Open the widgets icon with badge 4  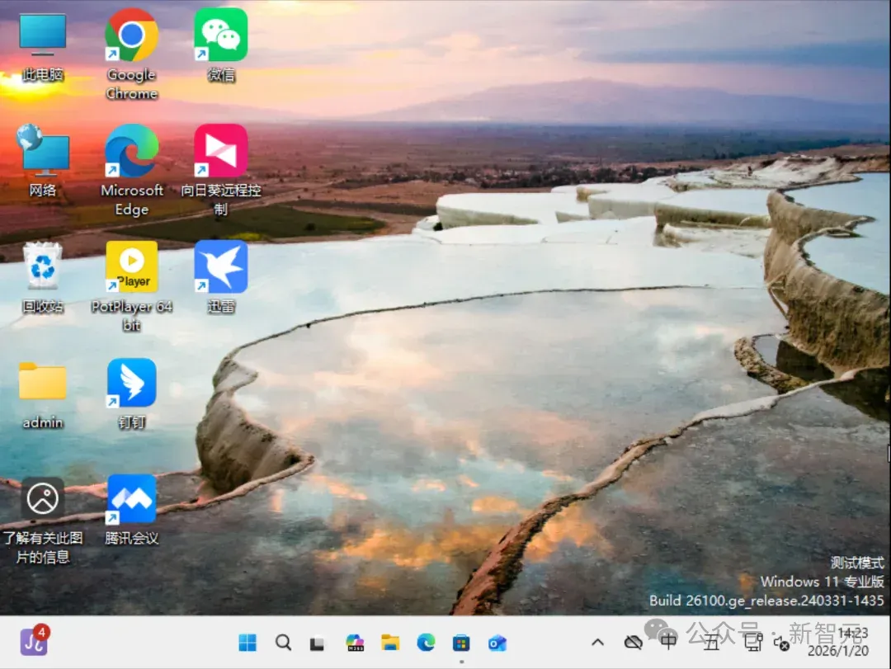pyautogui.click(x=34, y=641)
